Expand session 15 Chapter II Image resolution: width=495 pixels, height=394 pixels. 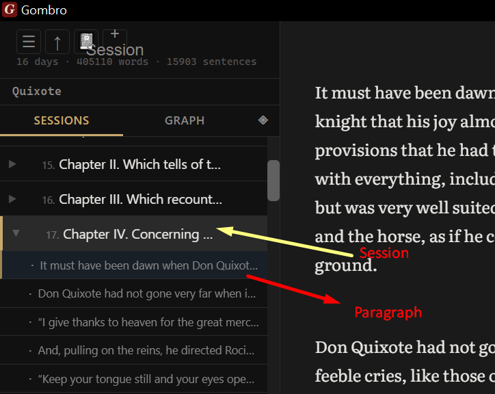[x=12, y=164]
